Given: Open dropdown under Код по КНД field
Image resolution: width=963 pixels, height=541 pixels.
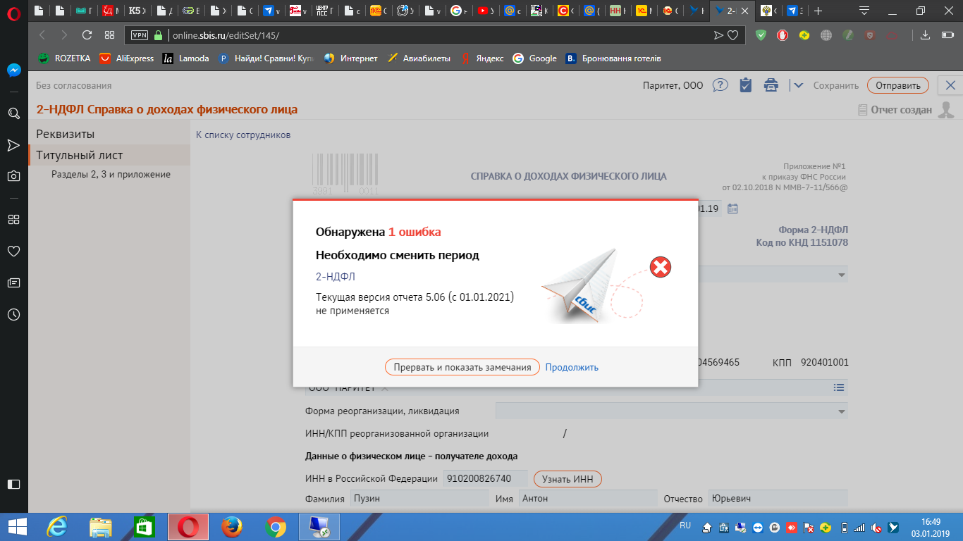Looking at the screenshot, I should (x=841, y=275).
